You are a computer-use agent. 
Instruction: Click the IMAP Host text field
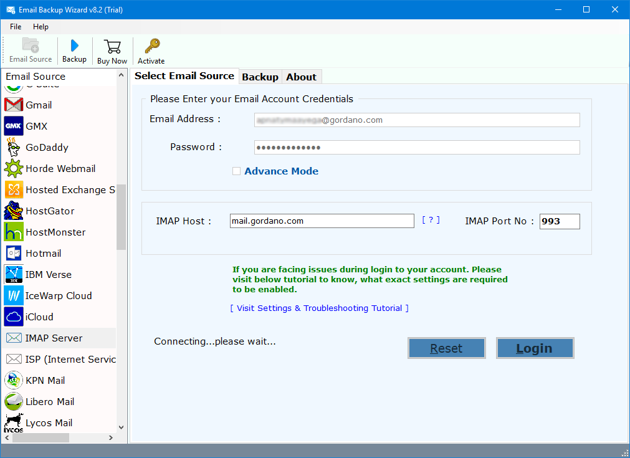pyautogui.click(x=322, y=221)
